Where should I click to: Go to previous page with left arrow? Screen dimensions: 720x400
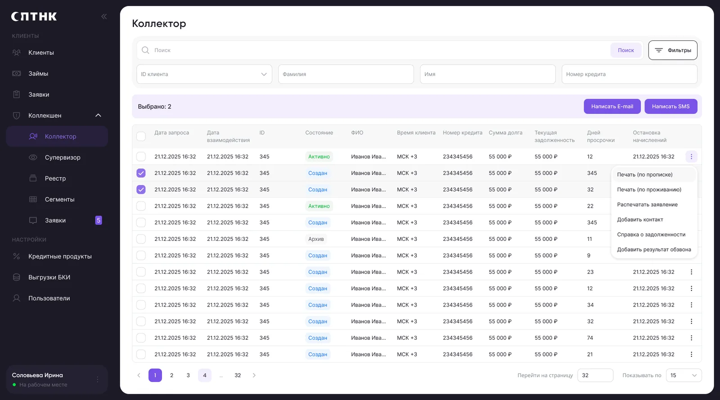[x=139, y=375]
